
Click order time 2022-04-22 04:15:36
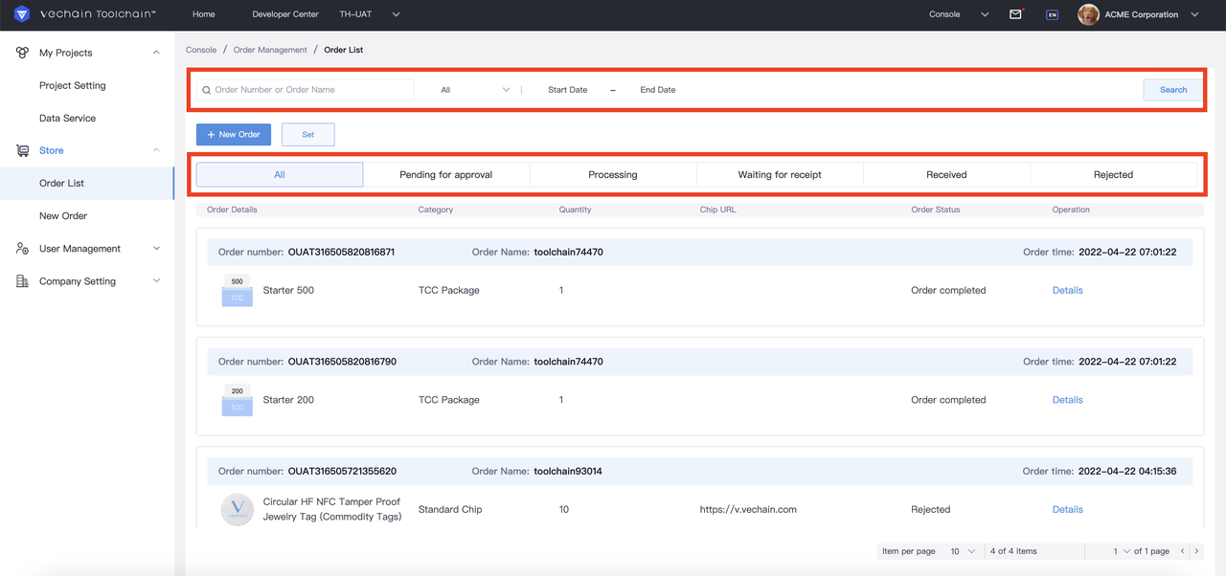(x=1127, y=472)
